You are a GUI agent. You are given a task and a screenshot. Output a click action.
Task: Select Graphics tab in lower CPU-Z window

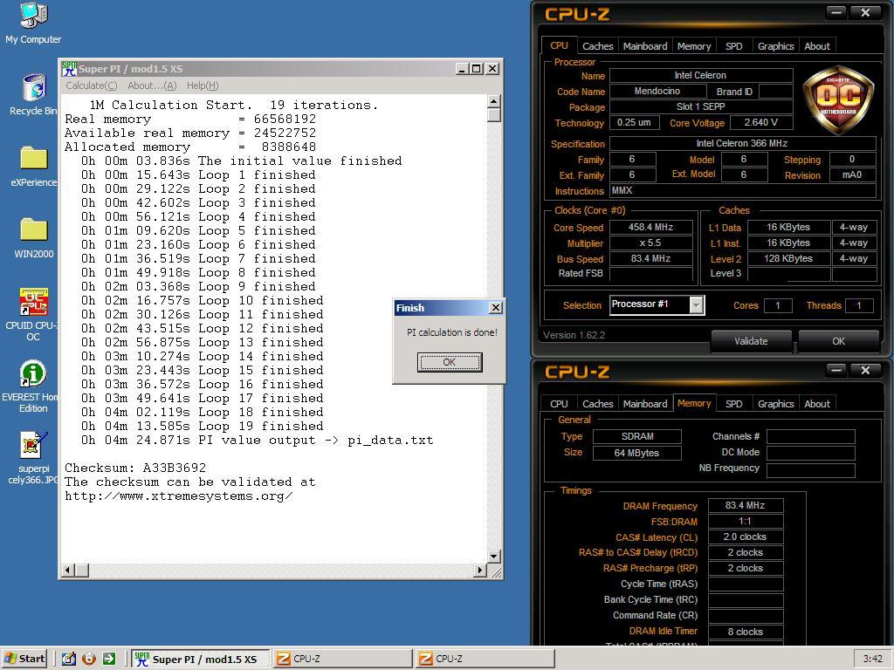[775, 403]
